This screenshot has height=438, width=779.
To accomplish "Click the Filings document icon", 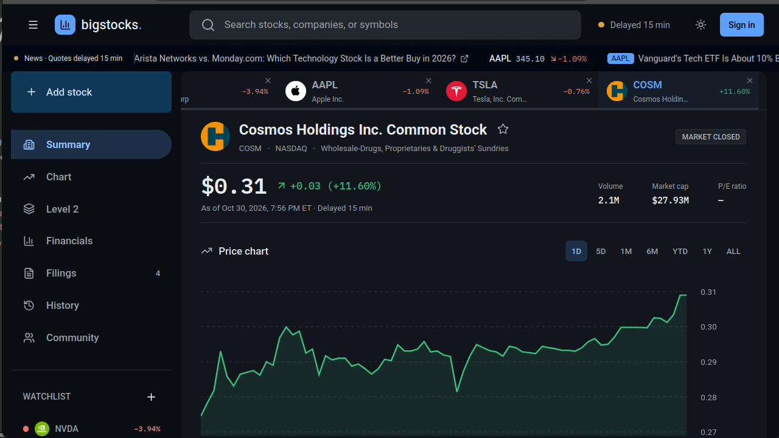I will point(29,273).
